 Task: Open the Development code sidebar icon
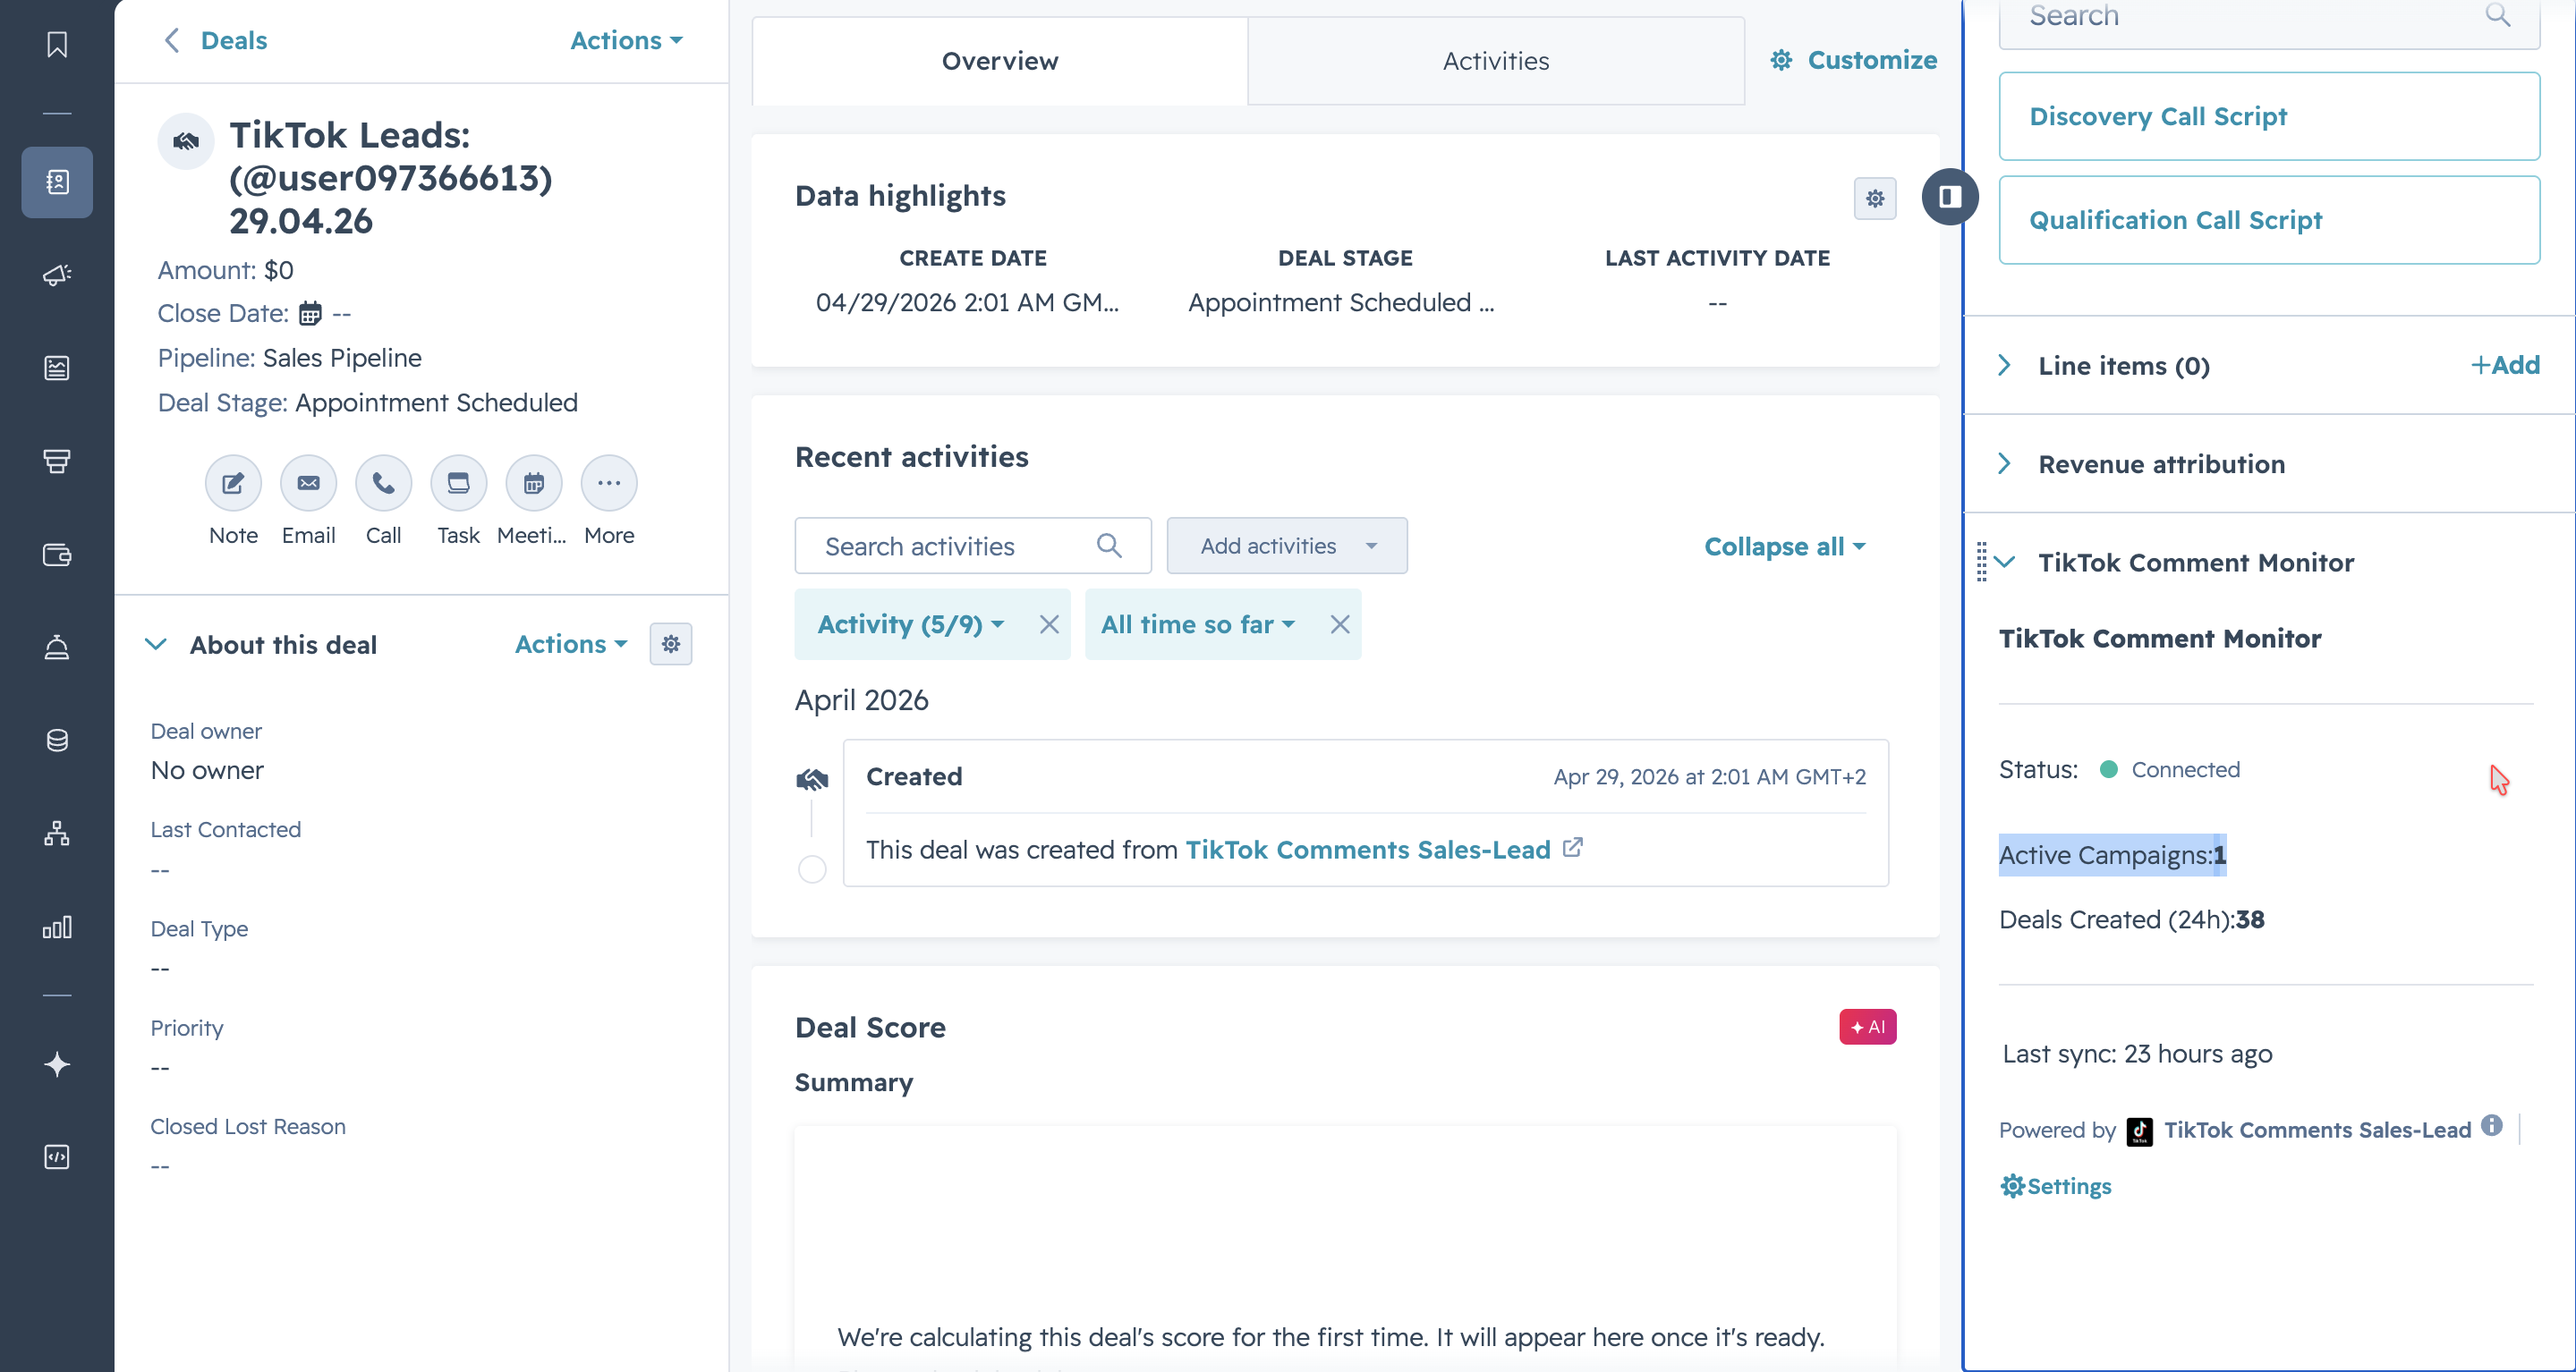[x=57, y=1157]
